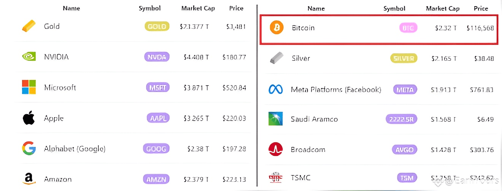
Task: Click the yellow GOLD symbol badge
Action: (x=157, y=27)
